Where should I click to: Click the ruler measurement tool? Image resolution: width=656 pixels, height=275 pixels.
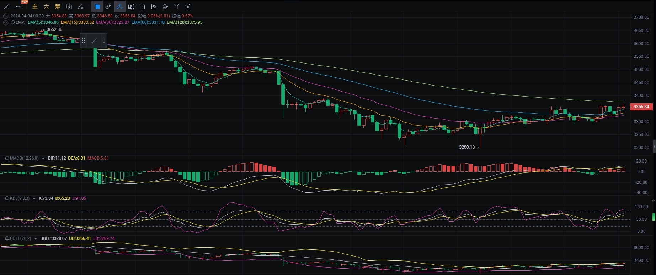point(108,6)
